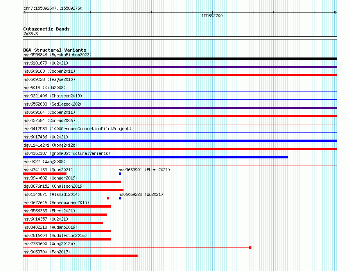Select esv2735600 (Wong2012b) label
Screen dimensions: 348x271
[x=49, y=244]
